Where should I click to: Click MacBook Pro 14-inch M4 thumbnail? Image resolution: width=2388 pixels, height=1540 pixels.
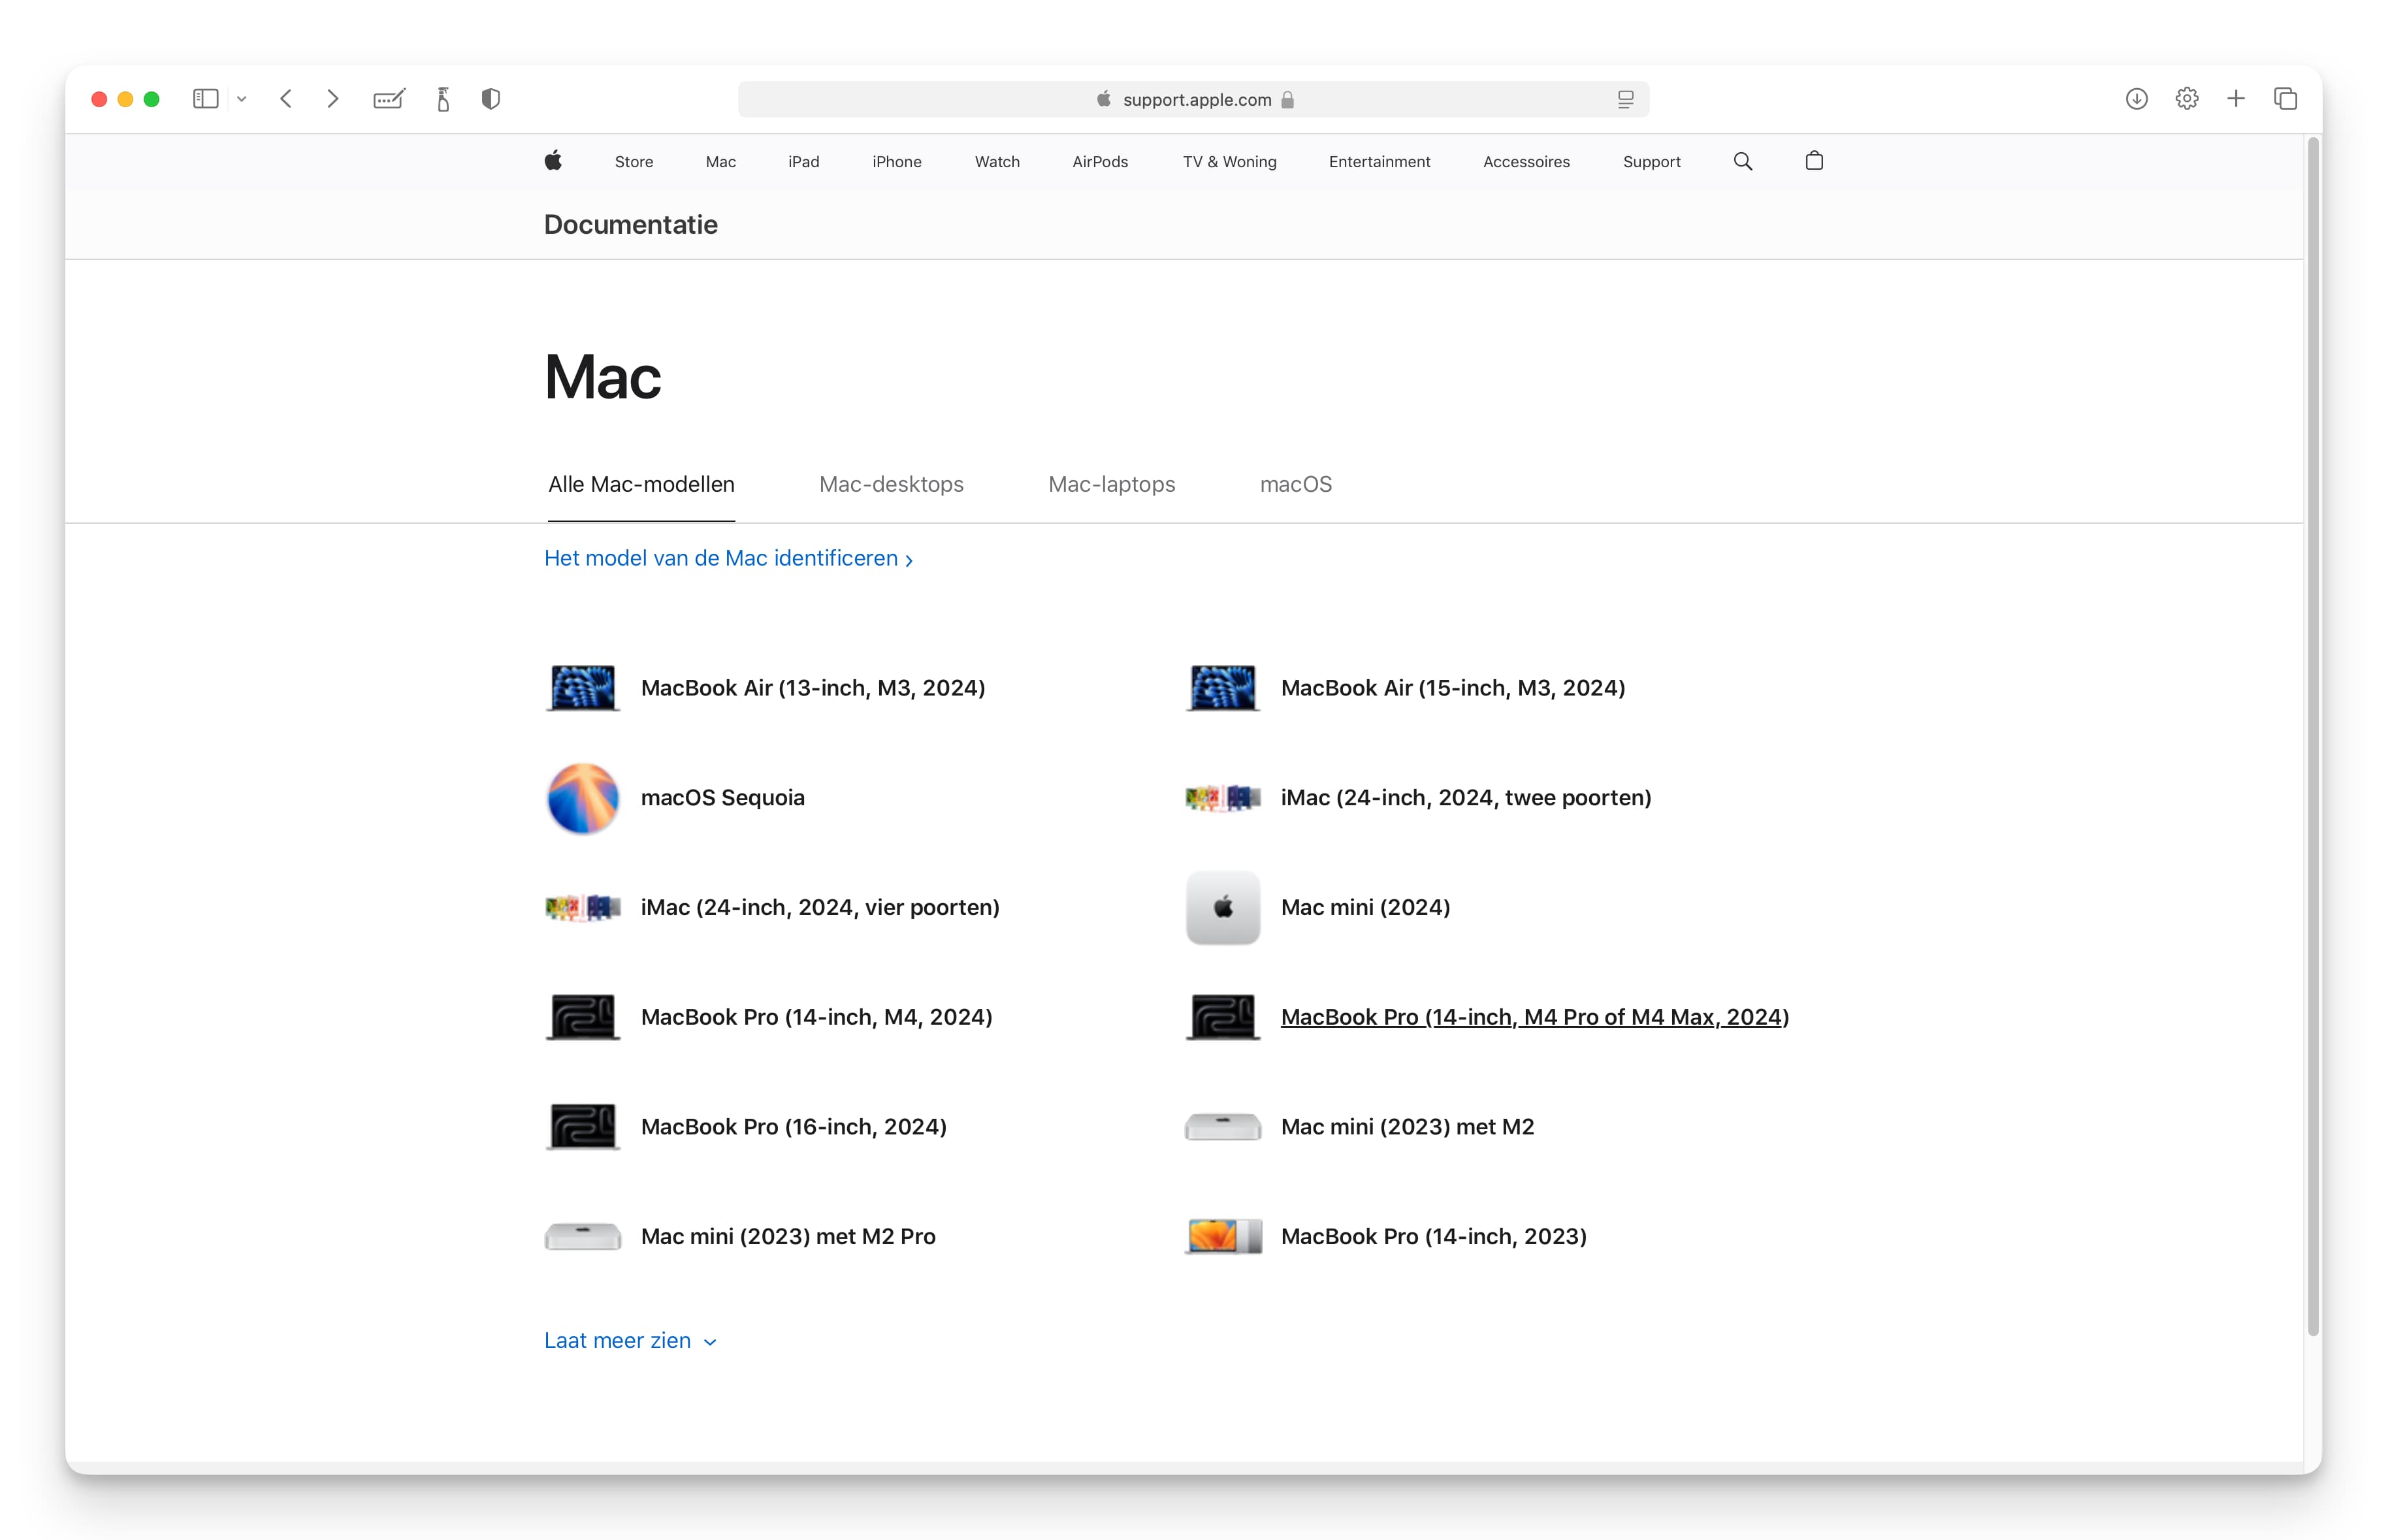pos(583,1017)
